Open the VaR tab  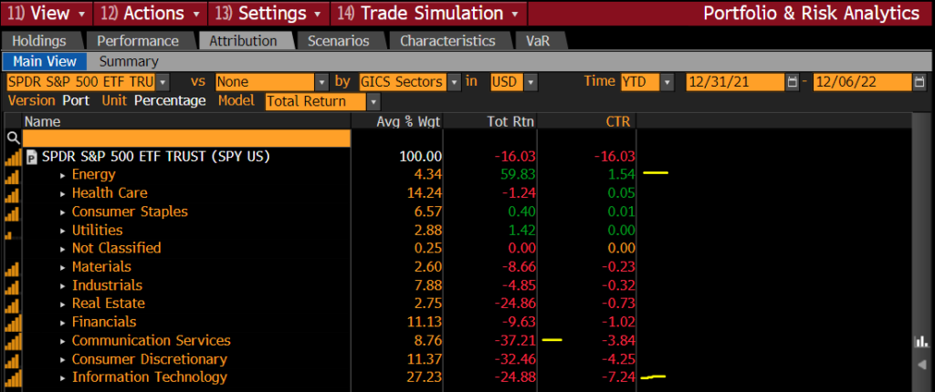pyautogui.click(x=538, y=41)
